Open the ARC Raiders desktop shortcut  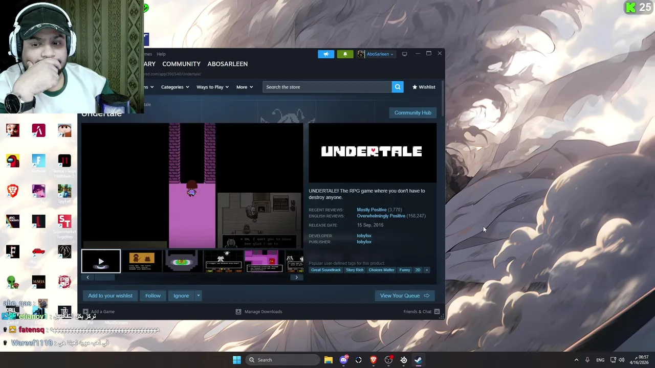pos(13,223)
